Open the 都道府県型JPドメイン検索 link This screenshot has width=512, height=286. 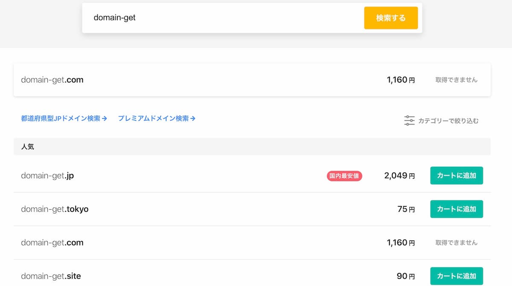(64, 118)
